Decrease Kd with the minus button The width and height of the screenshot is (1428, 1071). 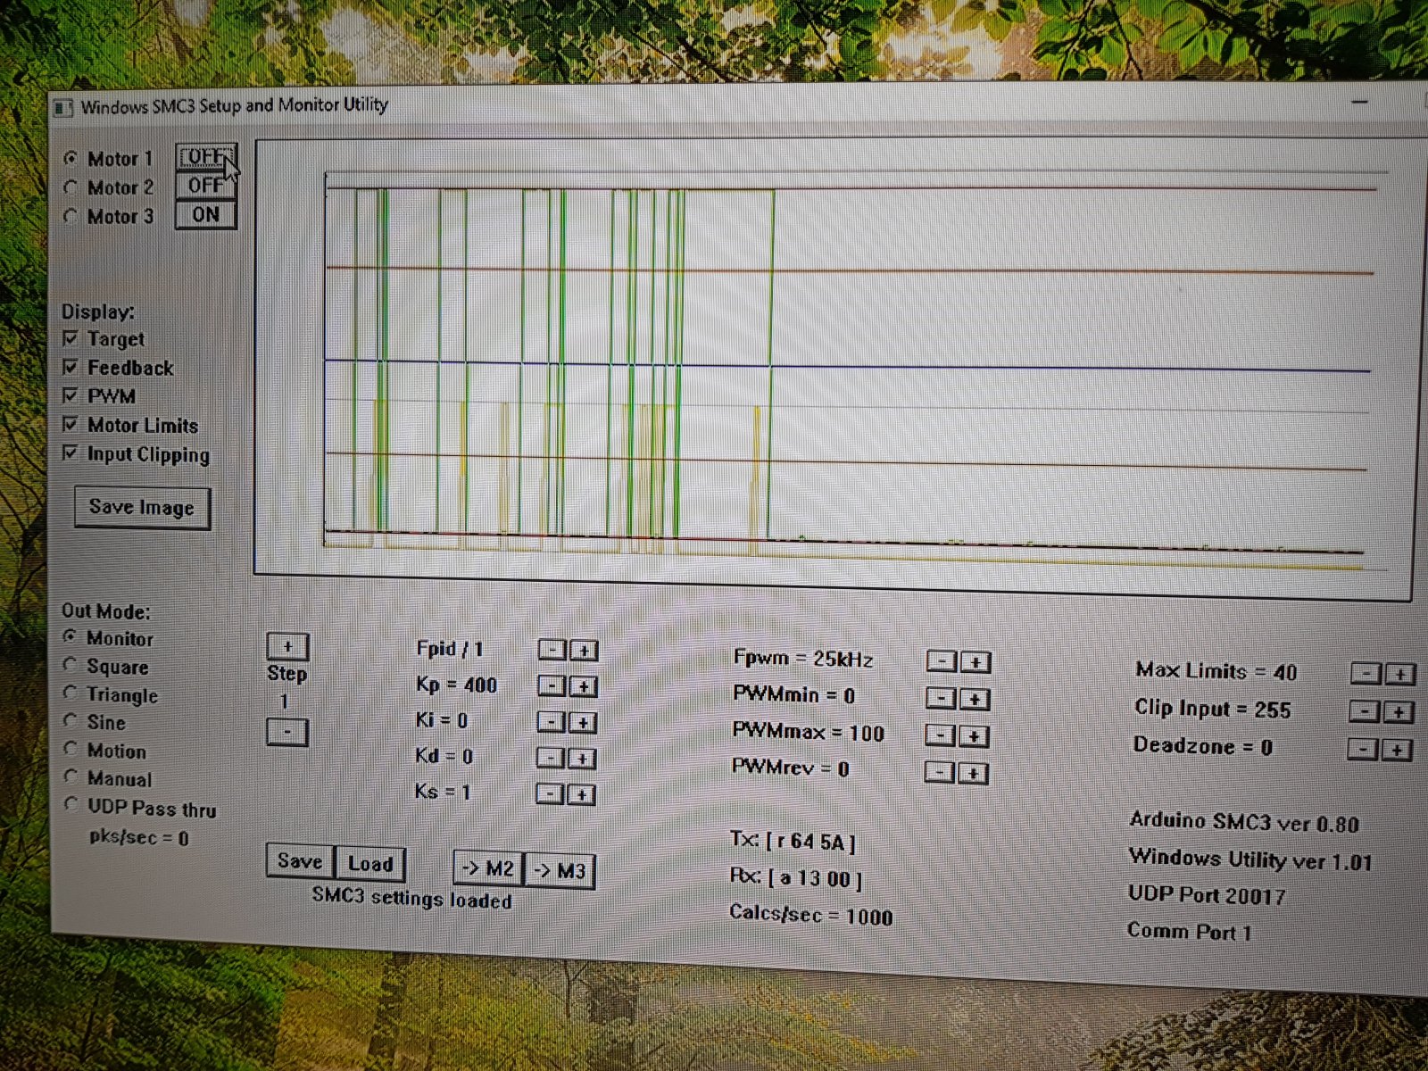pos(551,758)
